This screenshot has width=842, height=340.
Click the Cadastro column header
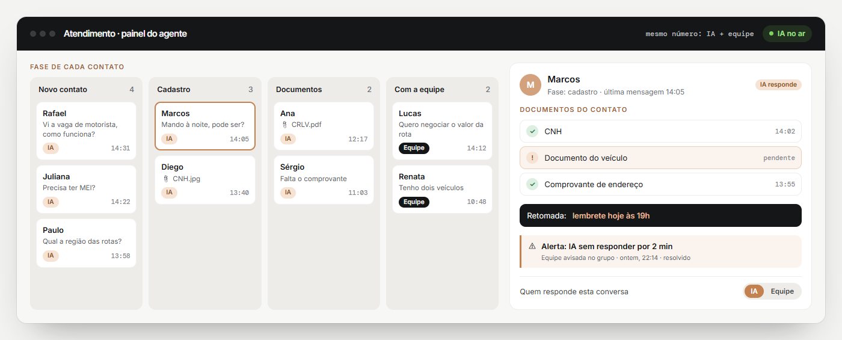click(173, 90)
